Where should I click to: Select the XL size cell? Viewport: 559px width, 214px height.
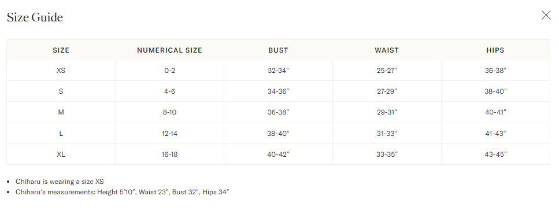(x=61, y=154)
